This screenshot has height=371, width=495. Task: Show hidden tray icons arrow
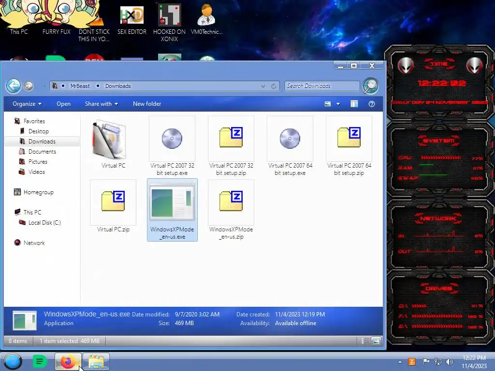(400, 362)
